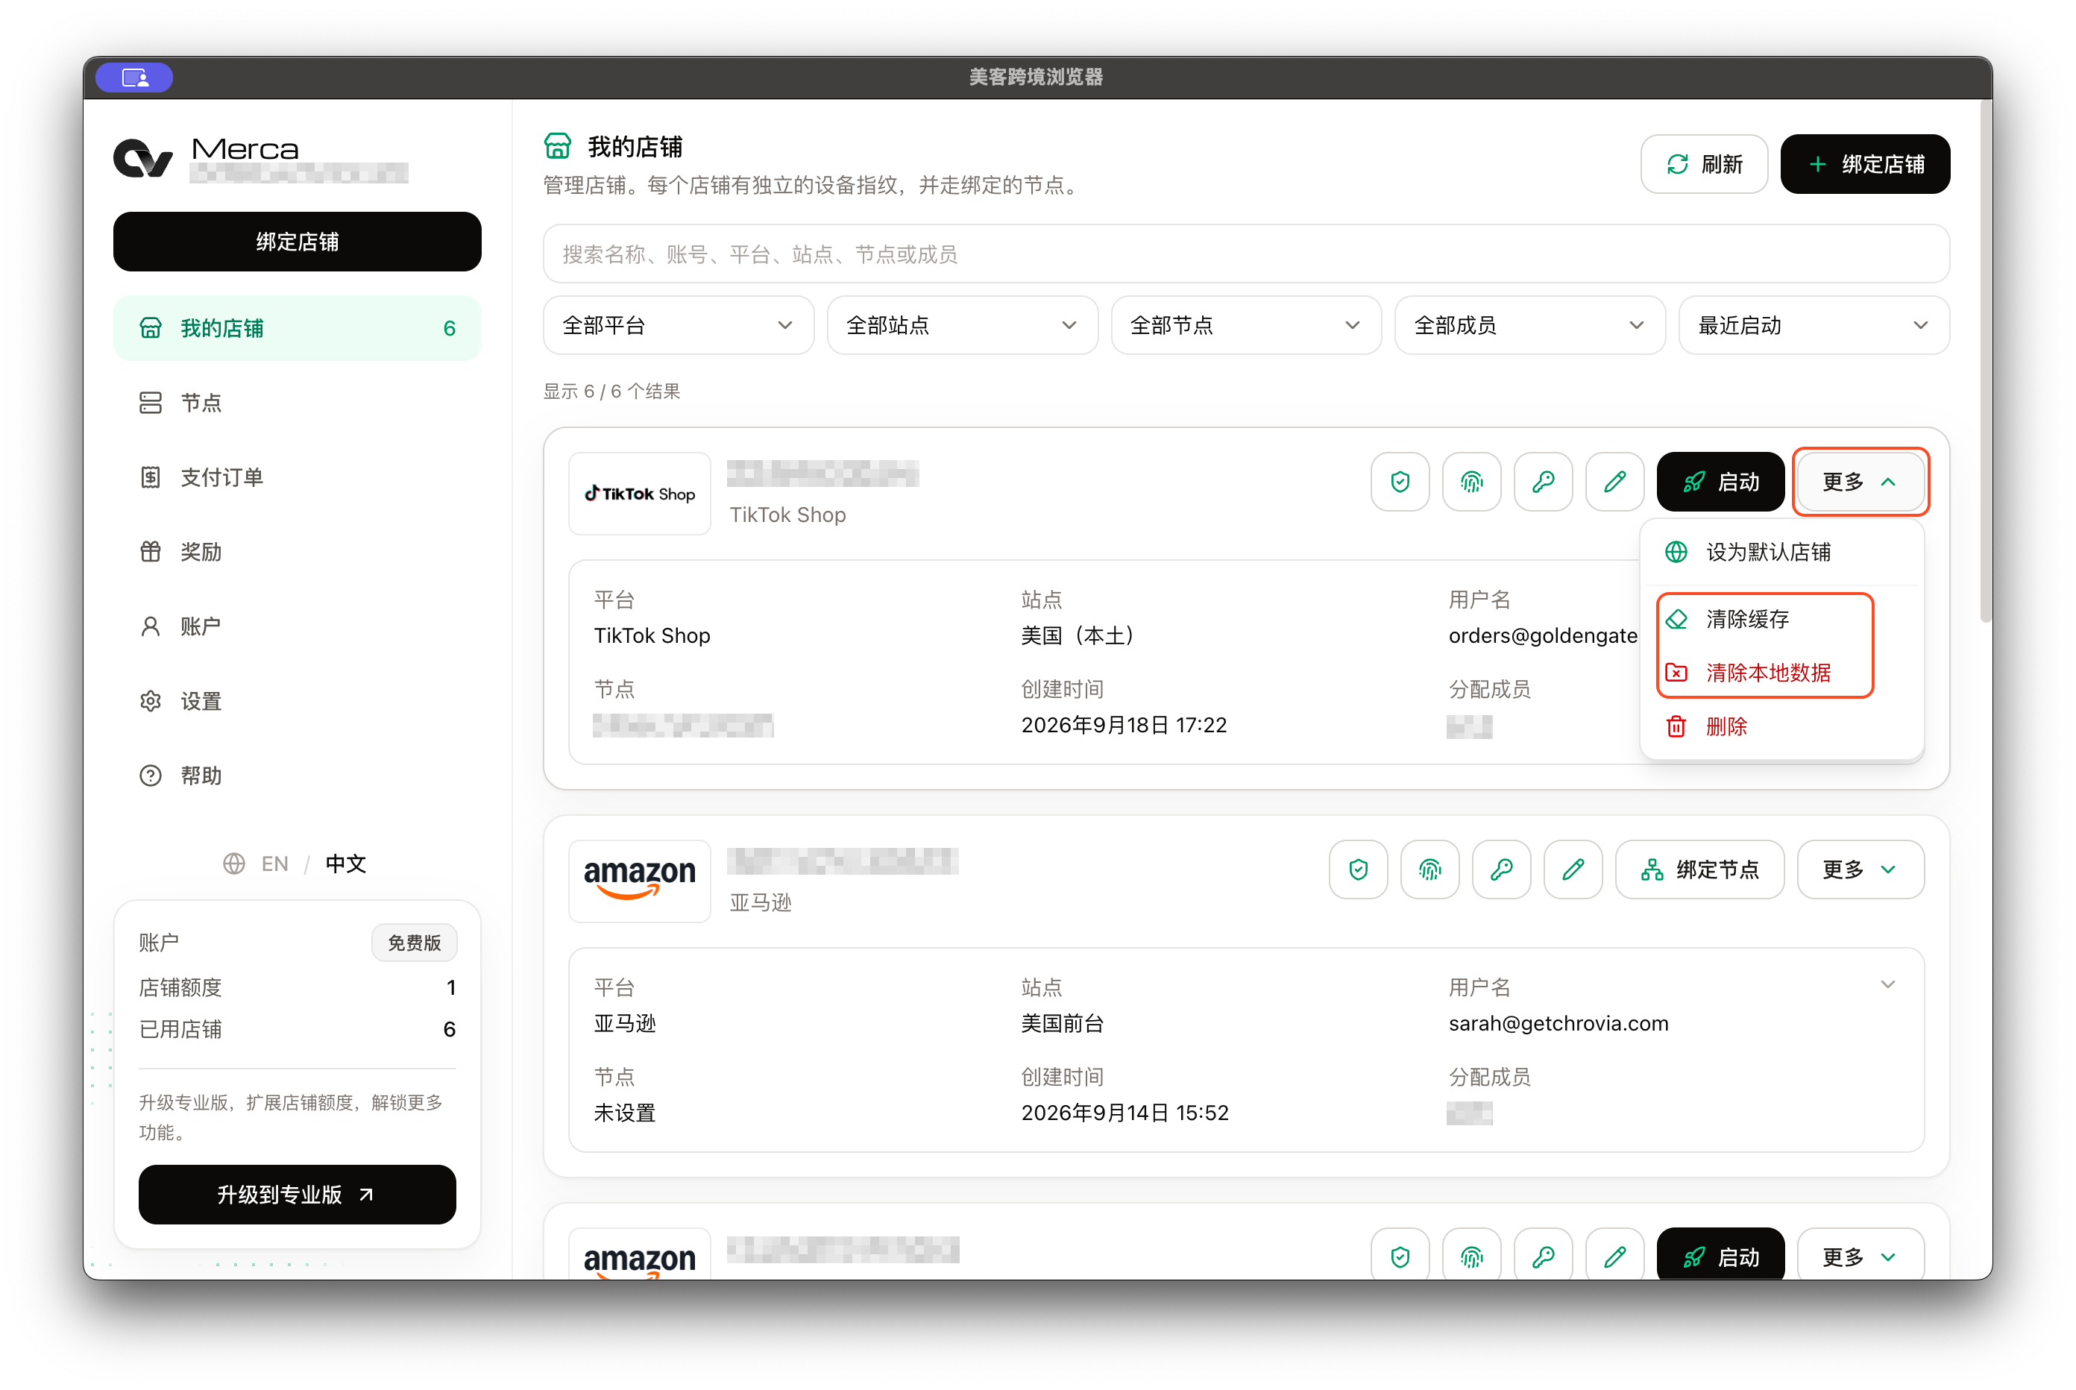Collapse the 更多 menu on TikTok Shop card
Image resolution: width=2076 pixels, height=1390 pixels.
point(1860,482)
